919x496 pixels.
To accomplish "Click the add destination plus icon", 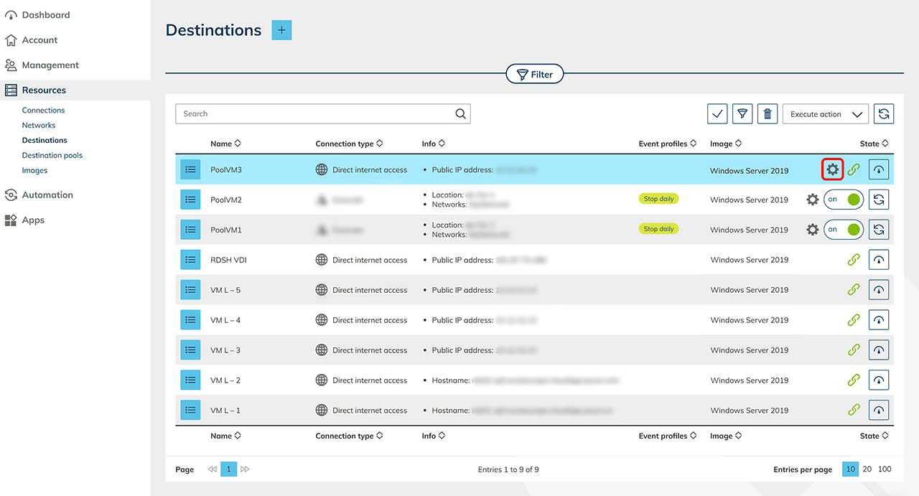I will (281, 30).
